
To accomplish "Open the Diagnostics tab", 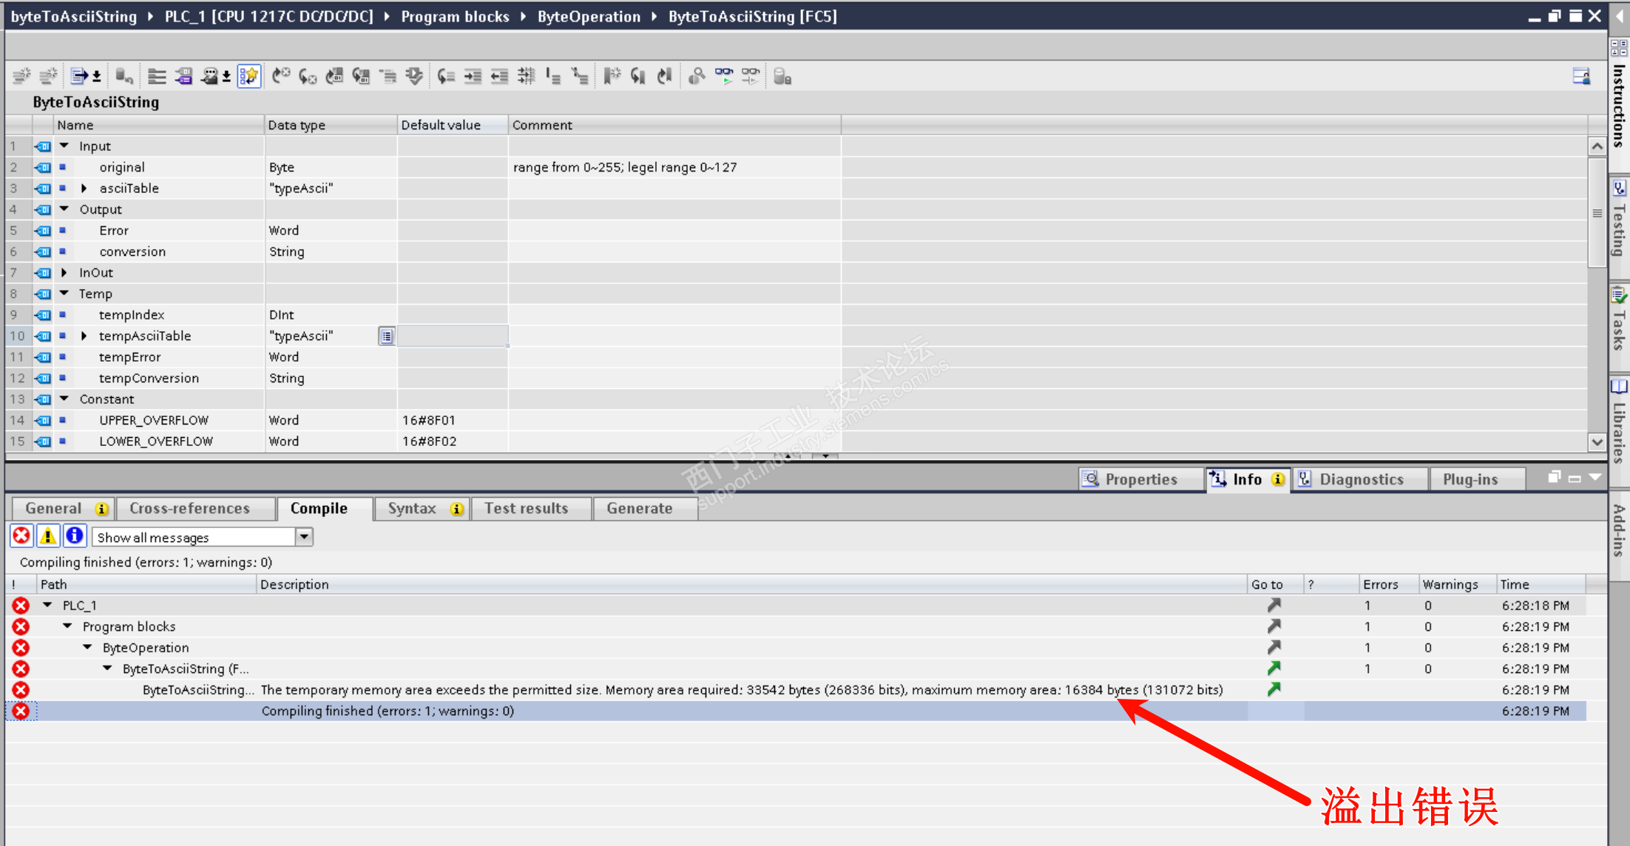I will pos(1361,480).
